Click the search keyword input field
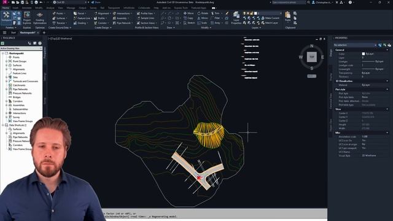This screenshot has width=393, height=221. 289,2
